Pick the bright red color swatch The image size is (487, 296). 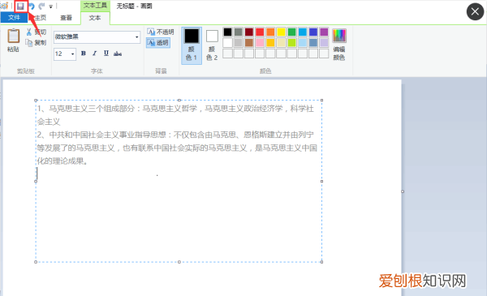pyautogui.click(x=260, y=32)
